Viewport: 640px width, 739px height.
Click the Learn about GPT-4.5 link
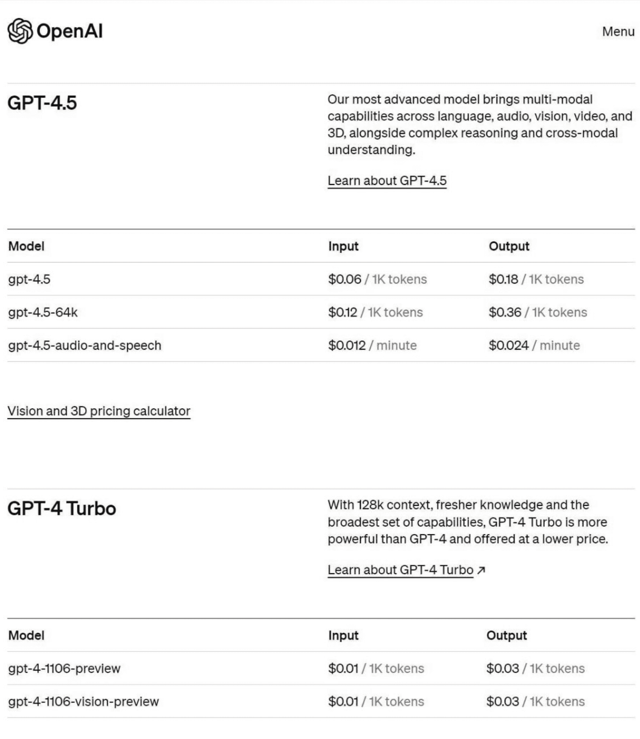(x=387, y=181)
